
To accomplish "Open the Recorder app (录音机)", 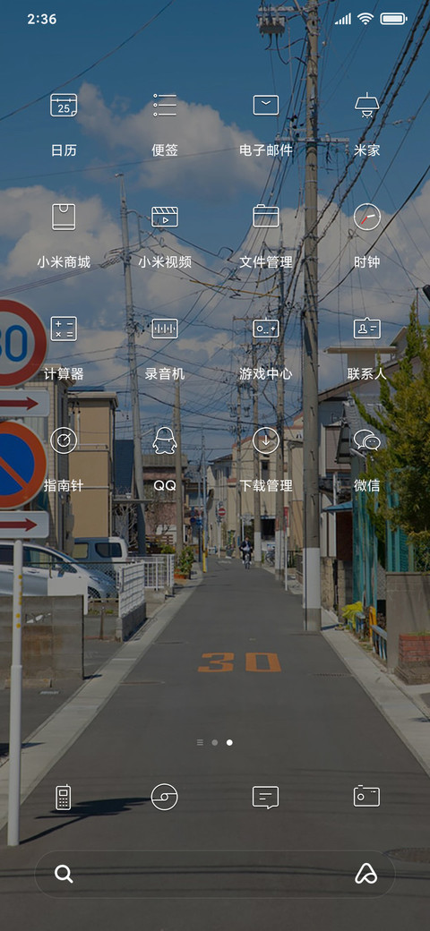I will click(165, 329).
